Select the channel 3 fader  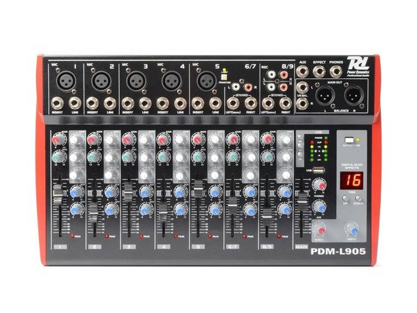point(128,192)
